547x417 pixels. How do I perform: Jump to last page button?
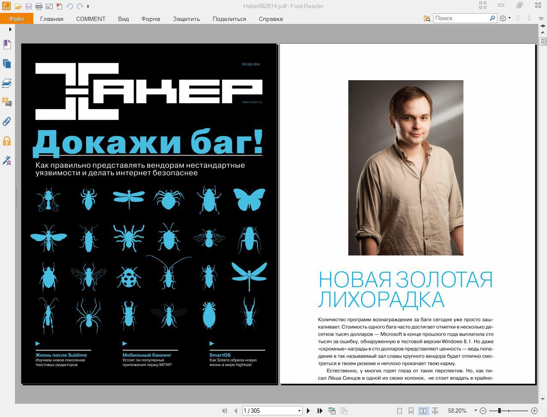[x=320, y=411]
